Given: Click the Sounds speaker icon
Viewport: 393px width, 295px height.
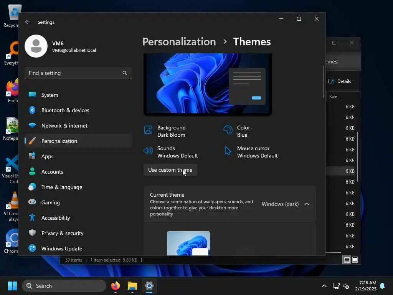Looking at the screenshot, I should tap(148, 151).
